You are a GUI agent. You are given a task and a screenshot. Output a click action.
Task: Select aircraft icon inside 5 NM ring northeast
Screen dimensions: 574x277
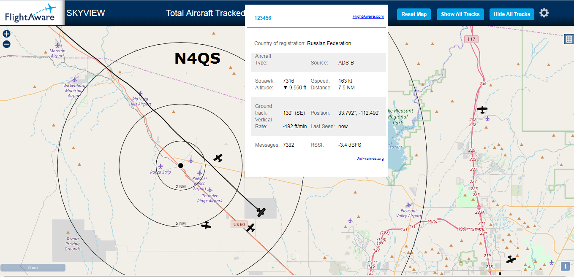click(218, 158)
